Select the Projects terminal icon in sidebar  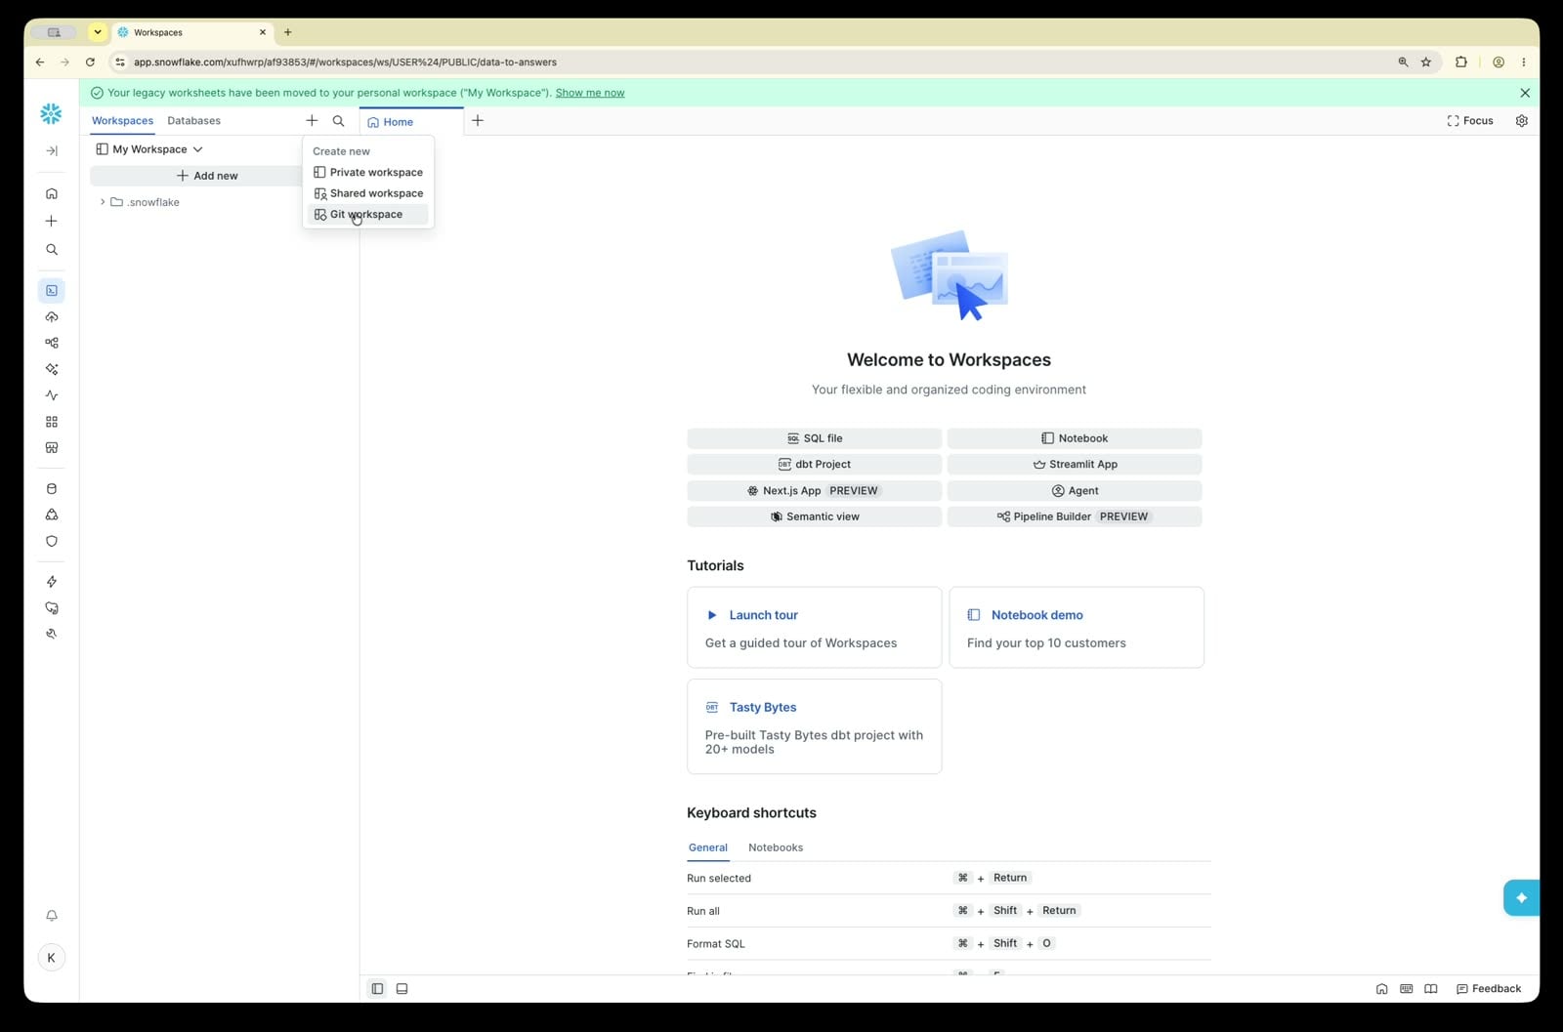pos(52,290)
